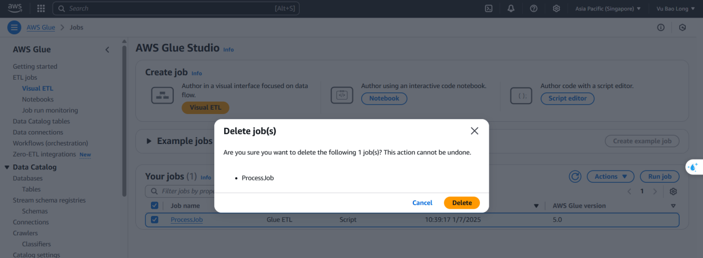Open the Actions dropdown
This screenshot has width=703, height=258.
tap(610, 177)
